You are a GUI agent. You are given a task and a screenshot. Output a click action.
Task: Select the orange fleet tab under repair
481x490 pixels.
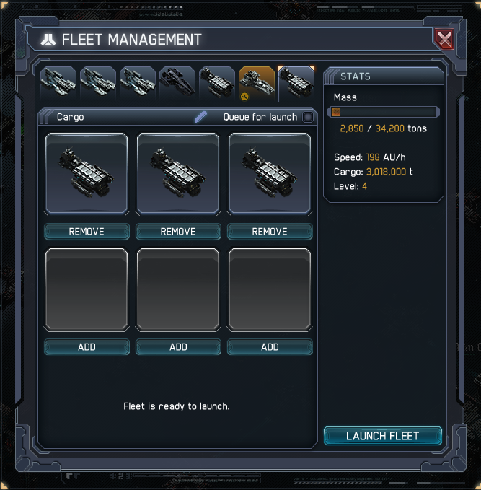tap(257, 83)
